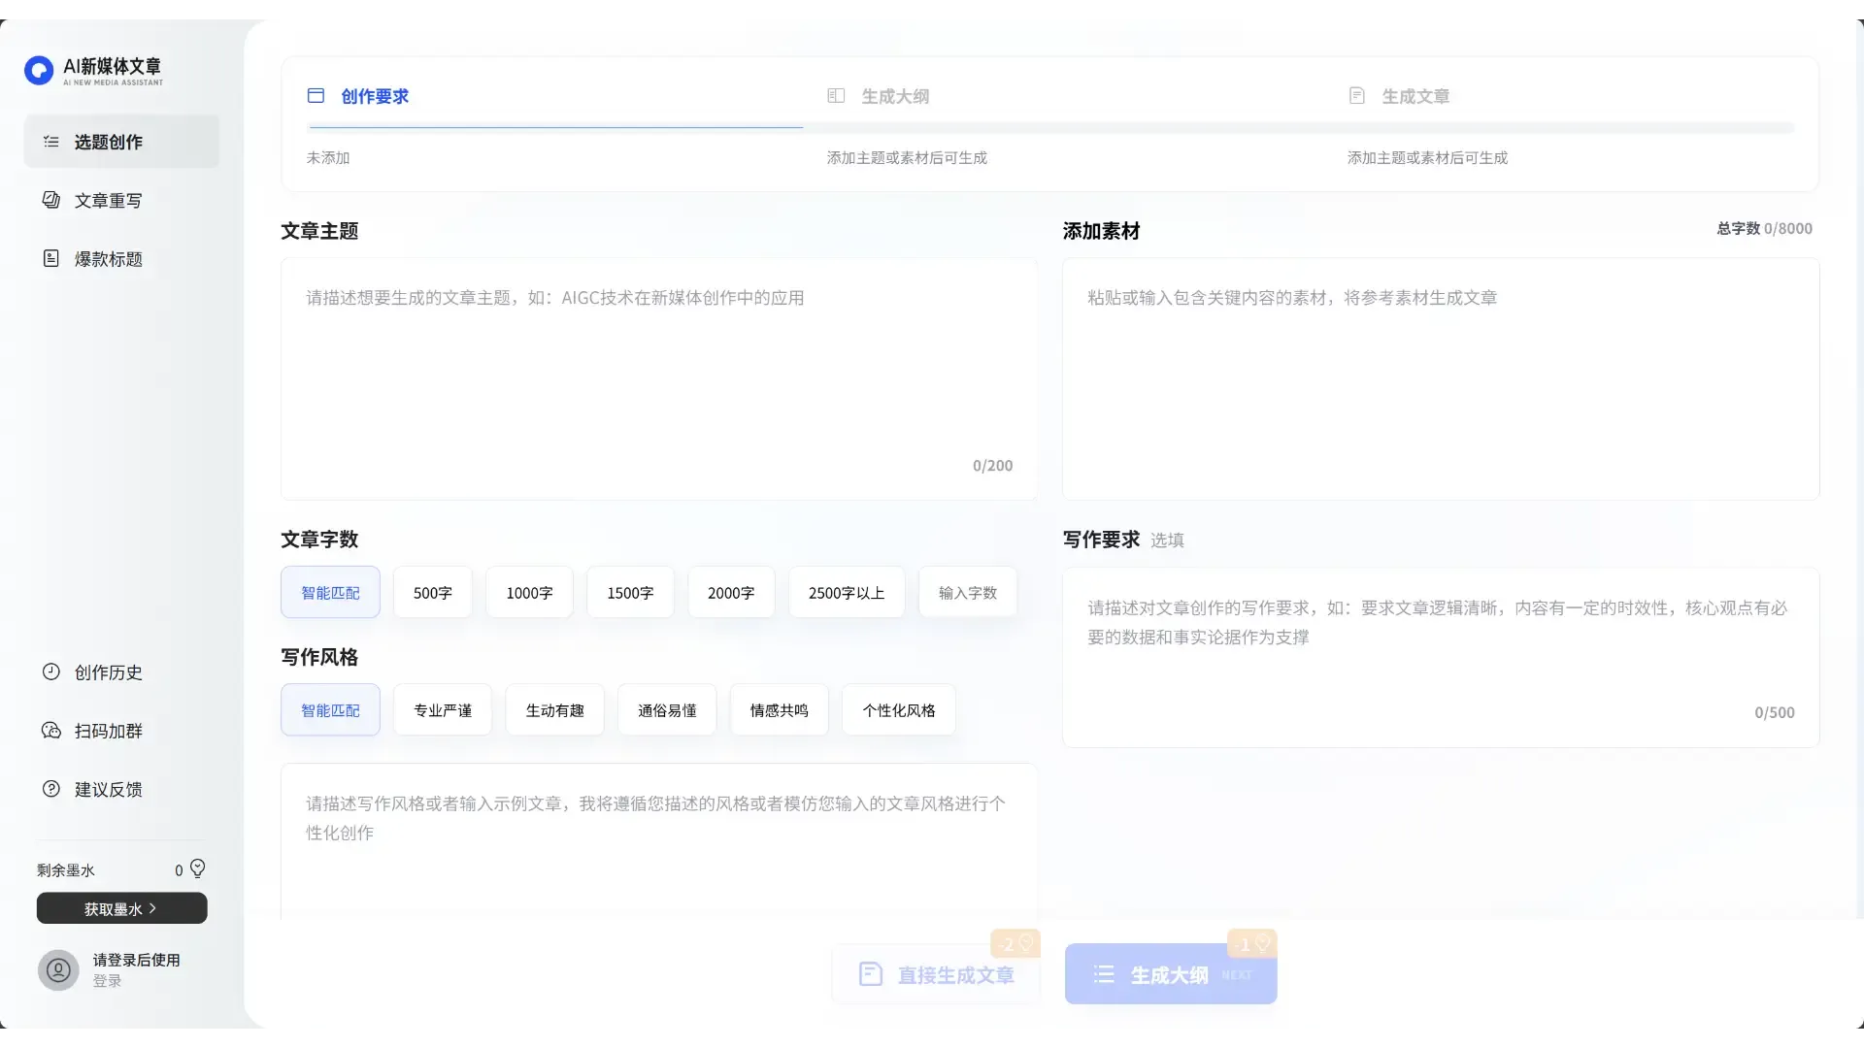Click the 直接生成文章 button
This screenshot has width=1864, height=1048.
pyautogui.click(x=936, y=974)
